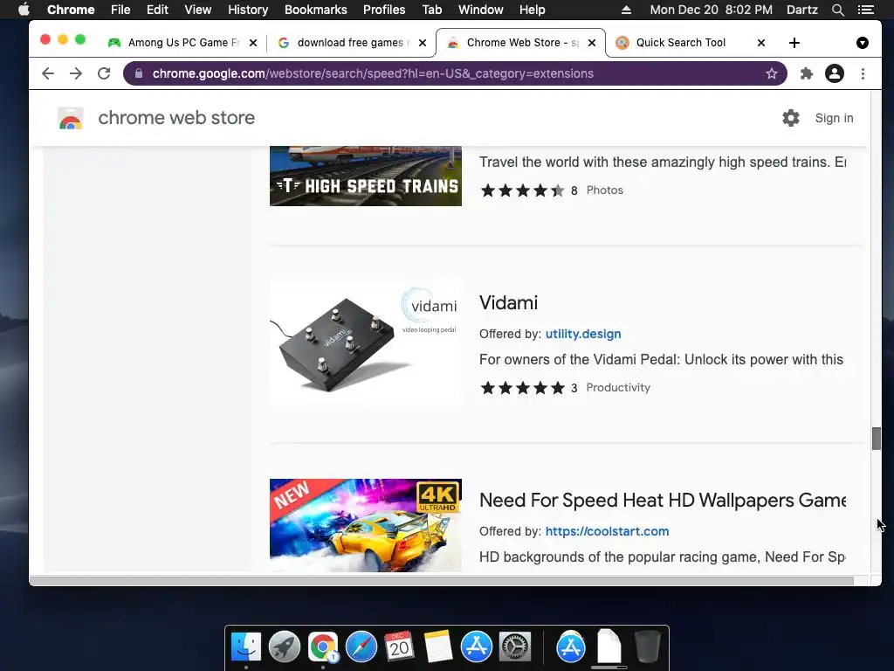
Task: Bookmark this page with the star icon
Action: (772, 73)
